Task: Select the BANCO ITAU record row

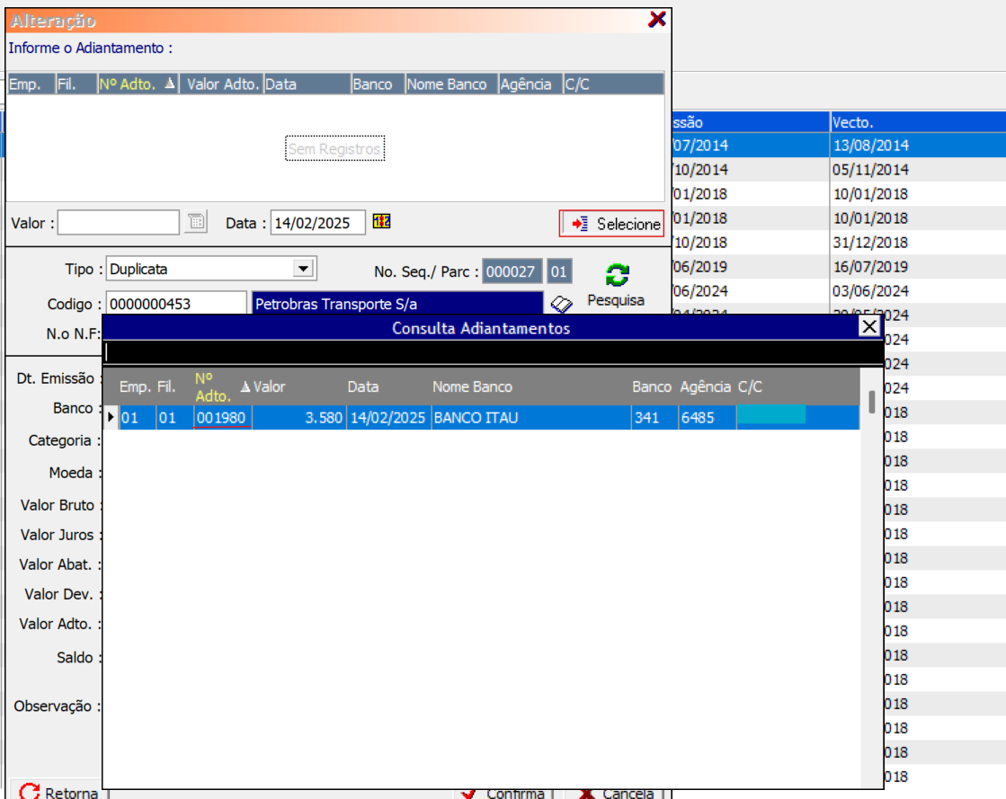Action: (x=530, y=418)
